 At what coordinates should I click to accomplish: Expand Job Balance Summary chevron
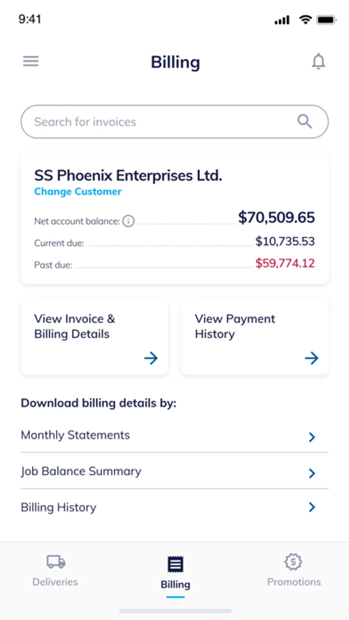[312, 473]
